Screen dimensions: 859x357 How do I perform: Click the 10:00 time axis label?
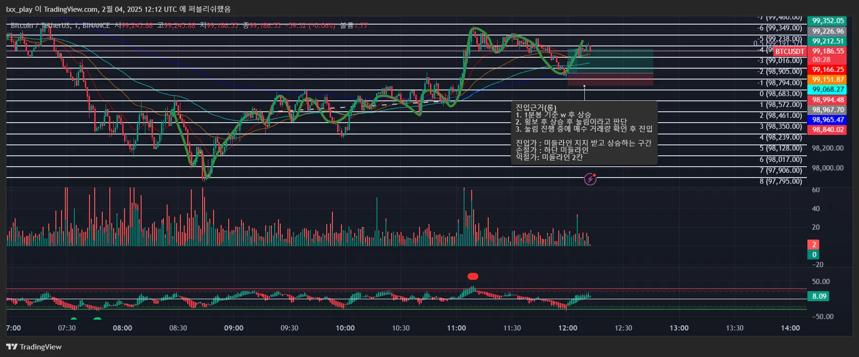(345, 328)
